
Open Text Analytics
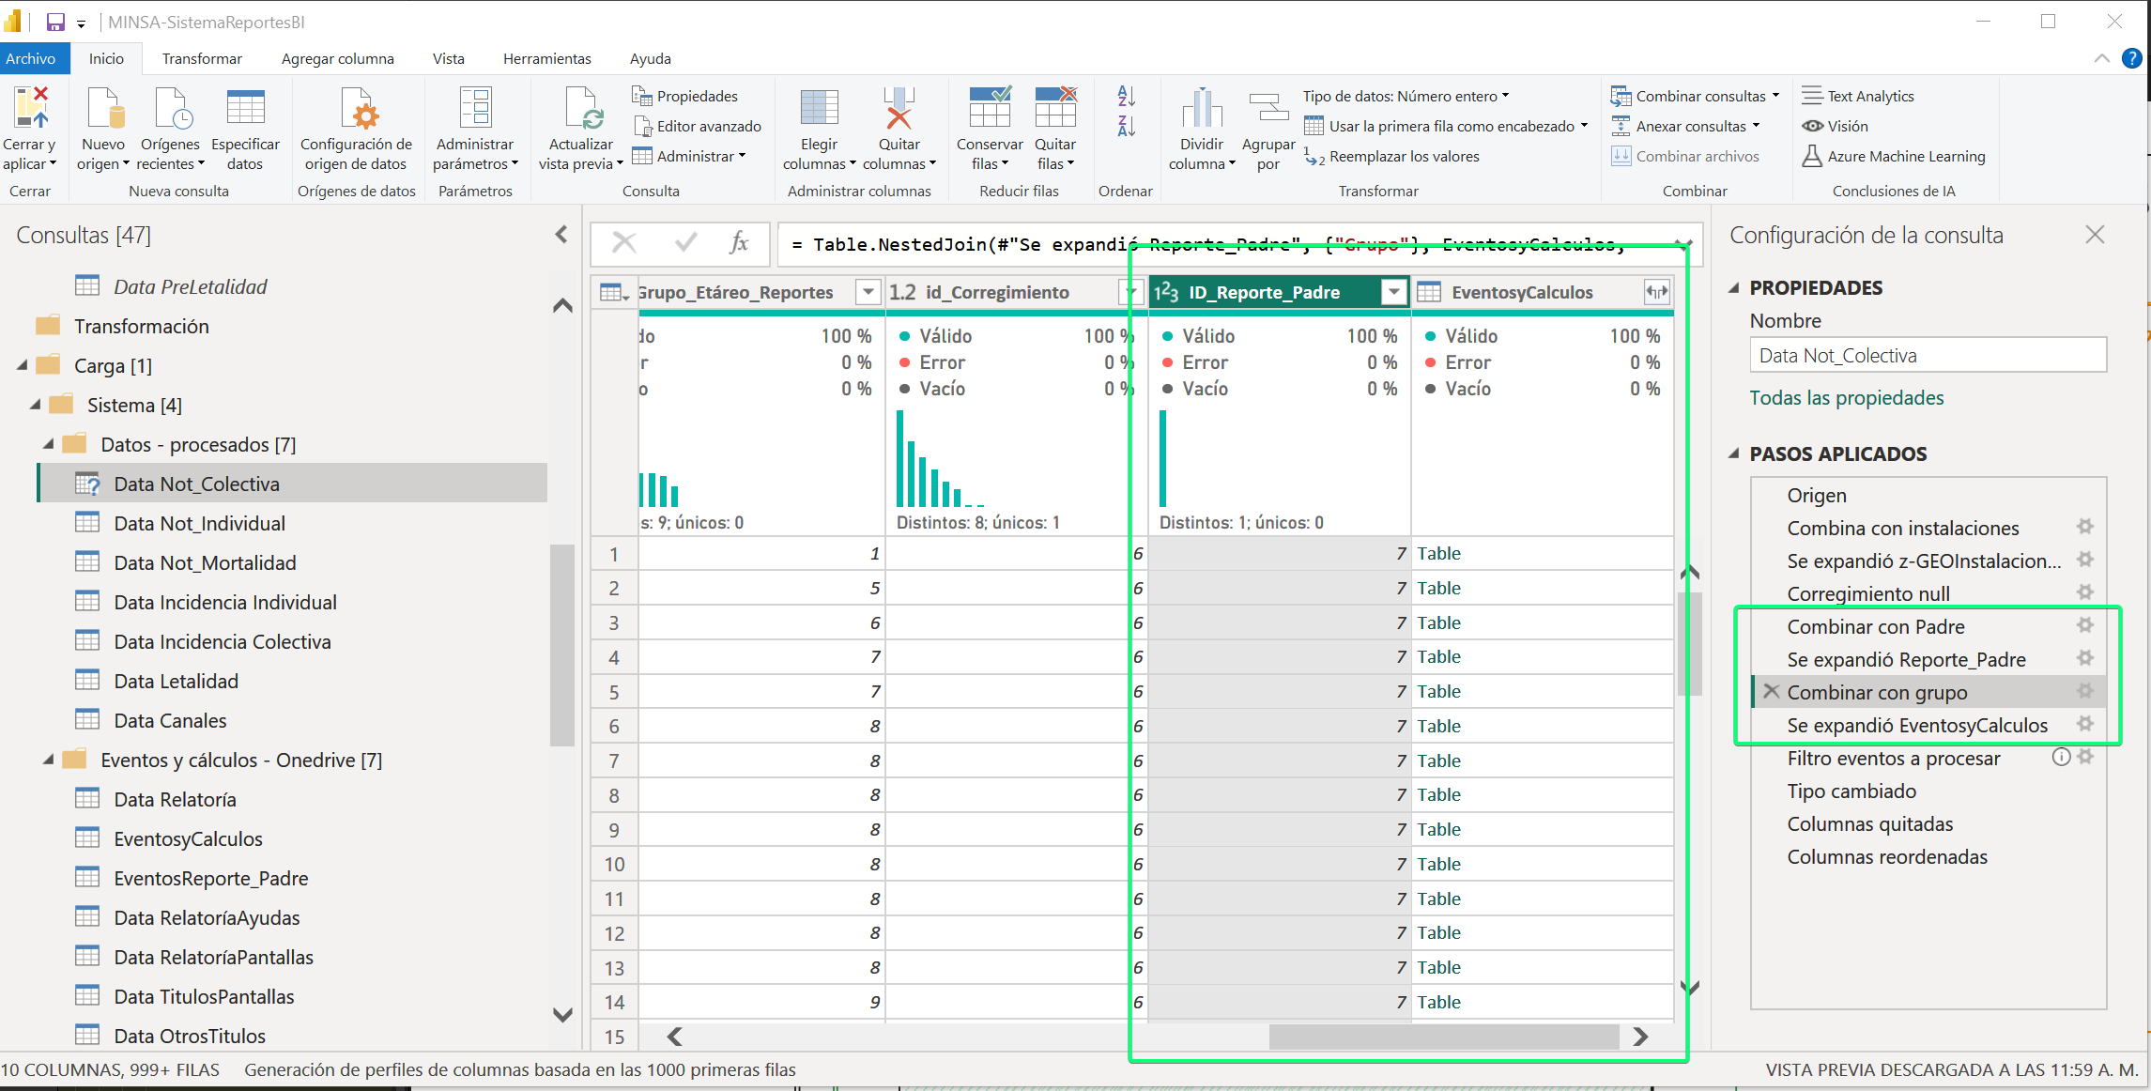1857,96
